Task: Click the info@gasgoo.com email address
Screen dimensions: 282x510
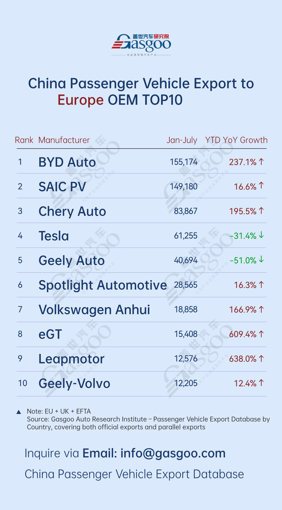Action: pyautogui.click(x=173, y=453)
